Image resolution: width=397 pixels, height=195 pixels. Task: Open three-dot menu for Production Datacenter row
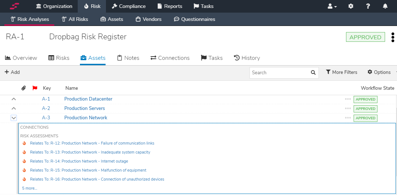[x=347, y=99]
